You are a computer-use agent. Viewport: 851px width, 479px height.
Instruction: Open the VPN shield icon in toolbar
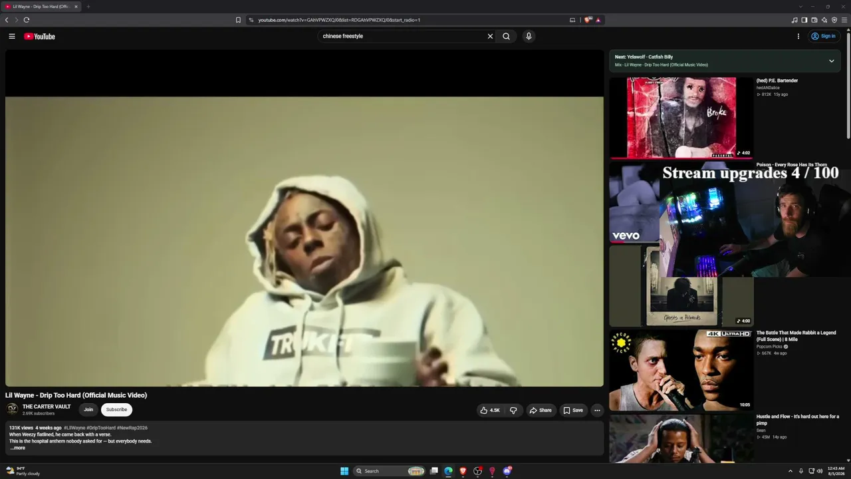click(834, 20)
